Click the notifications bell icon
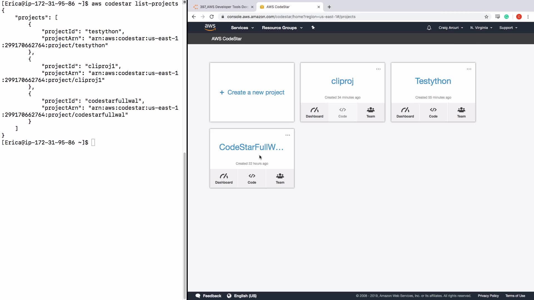534x300 pixels. coord(429,28)
